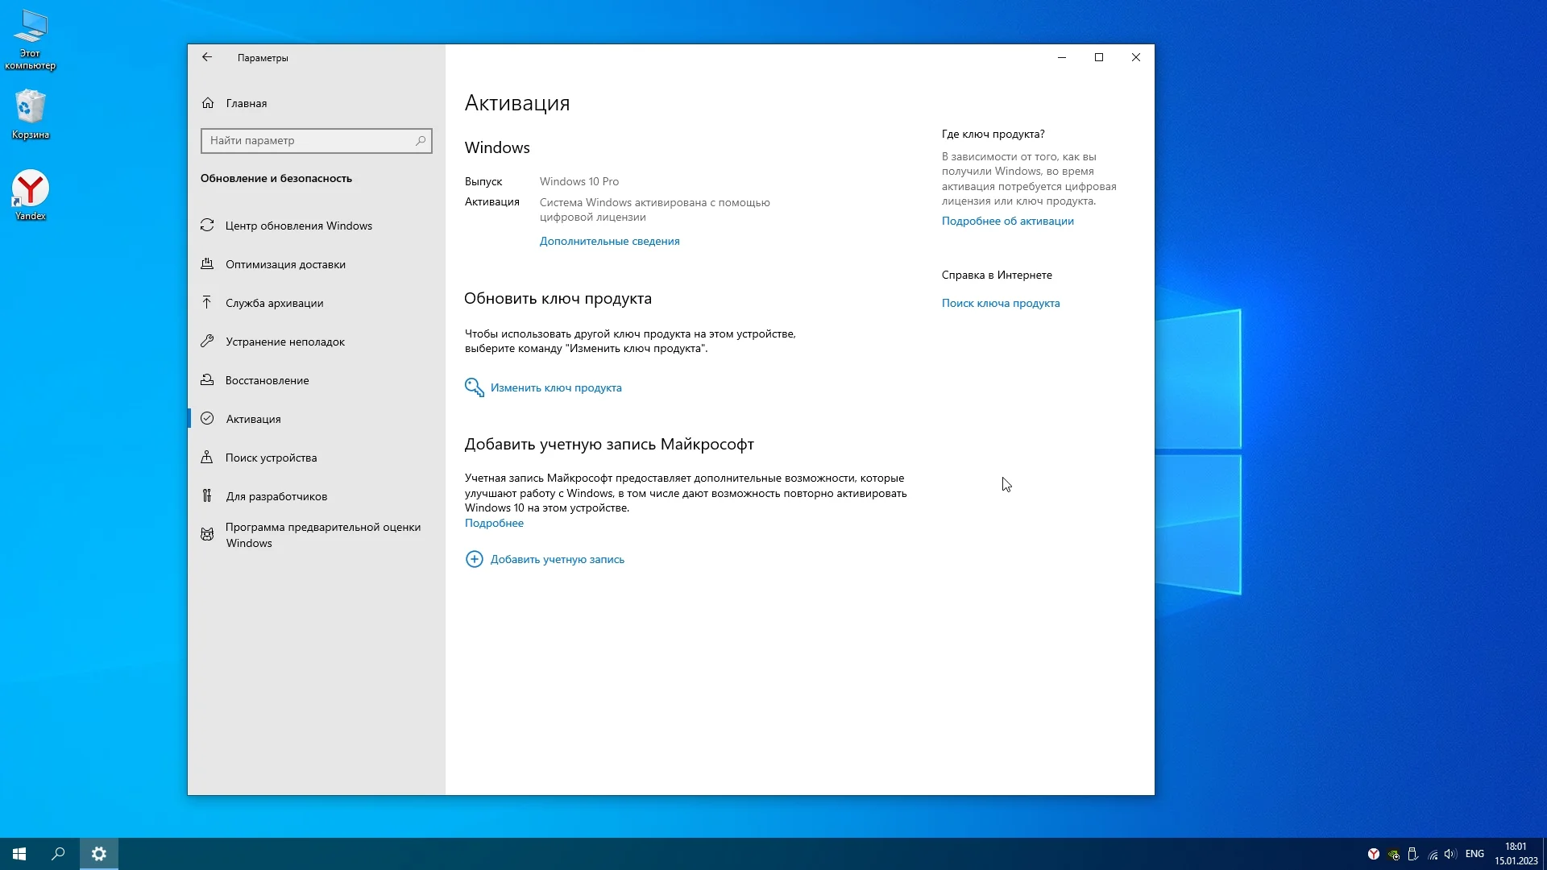Open Центр обновления Windows section
The height and width of the screenshot is (870, 1547).
click(298, 226)
